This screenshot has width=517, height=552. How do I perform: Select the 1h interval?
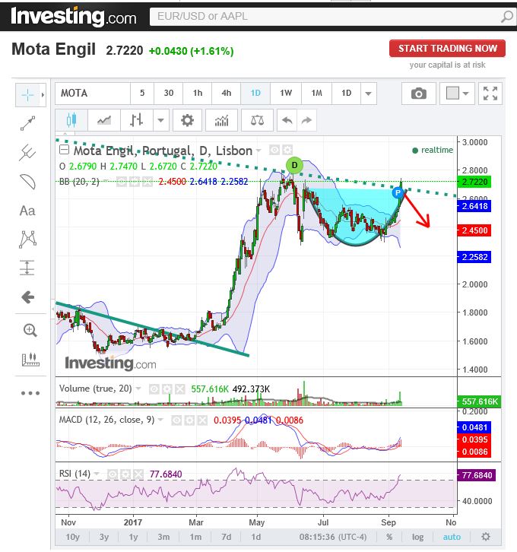pyautogui.click(x=198, y=94)
